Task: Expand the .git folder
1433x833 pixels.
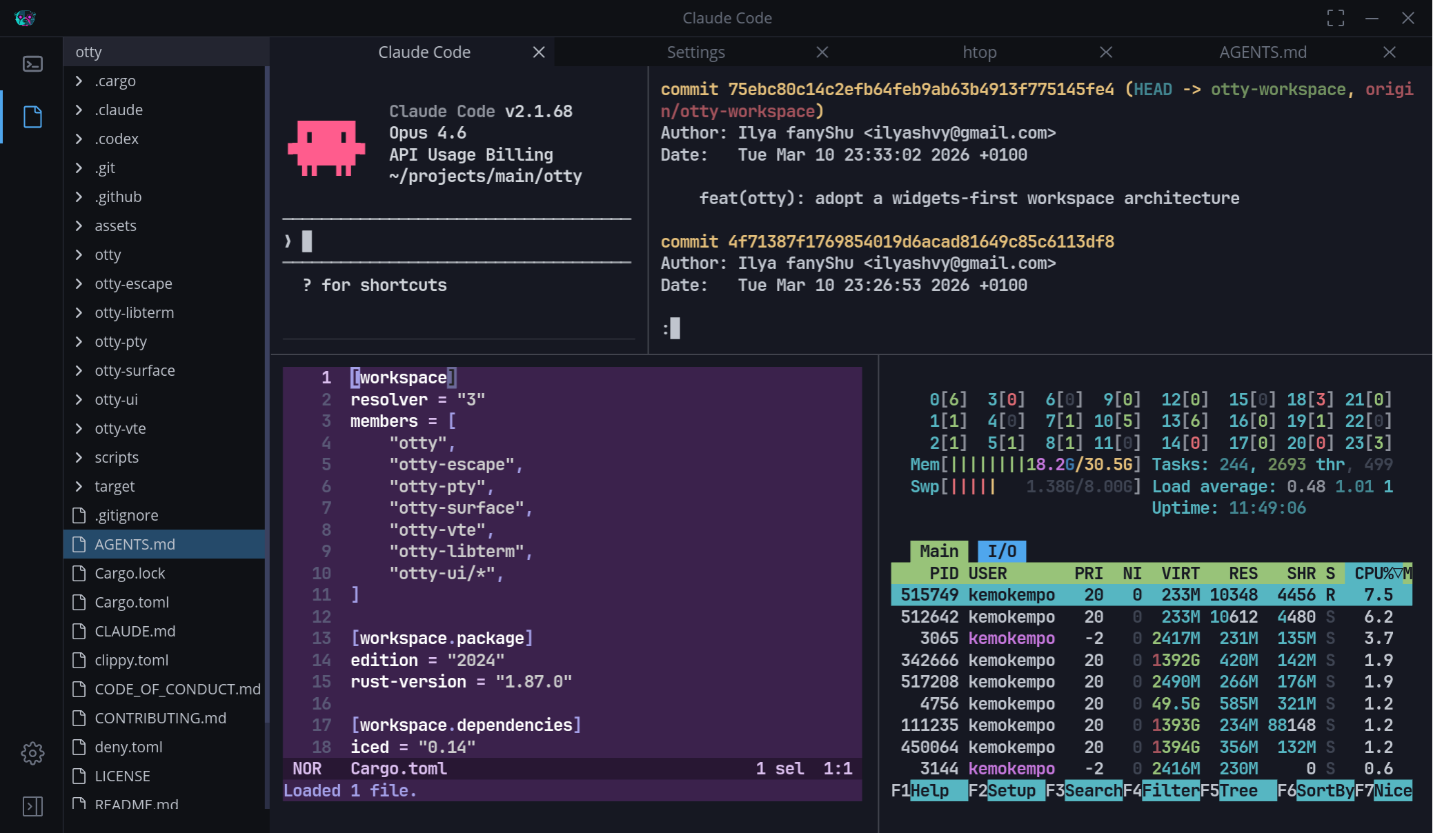Action: 164,168
